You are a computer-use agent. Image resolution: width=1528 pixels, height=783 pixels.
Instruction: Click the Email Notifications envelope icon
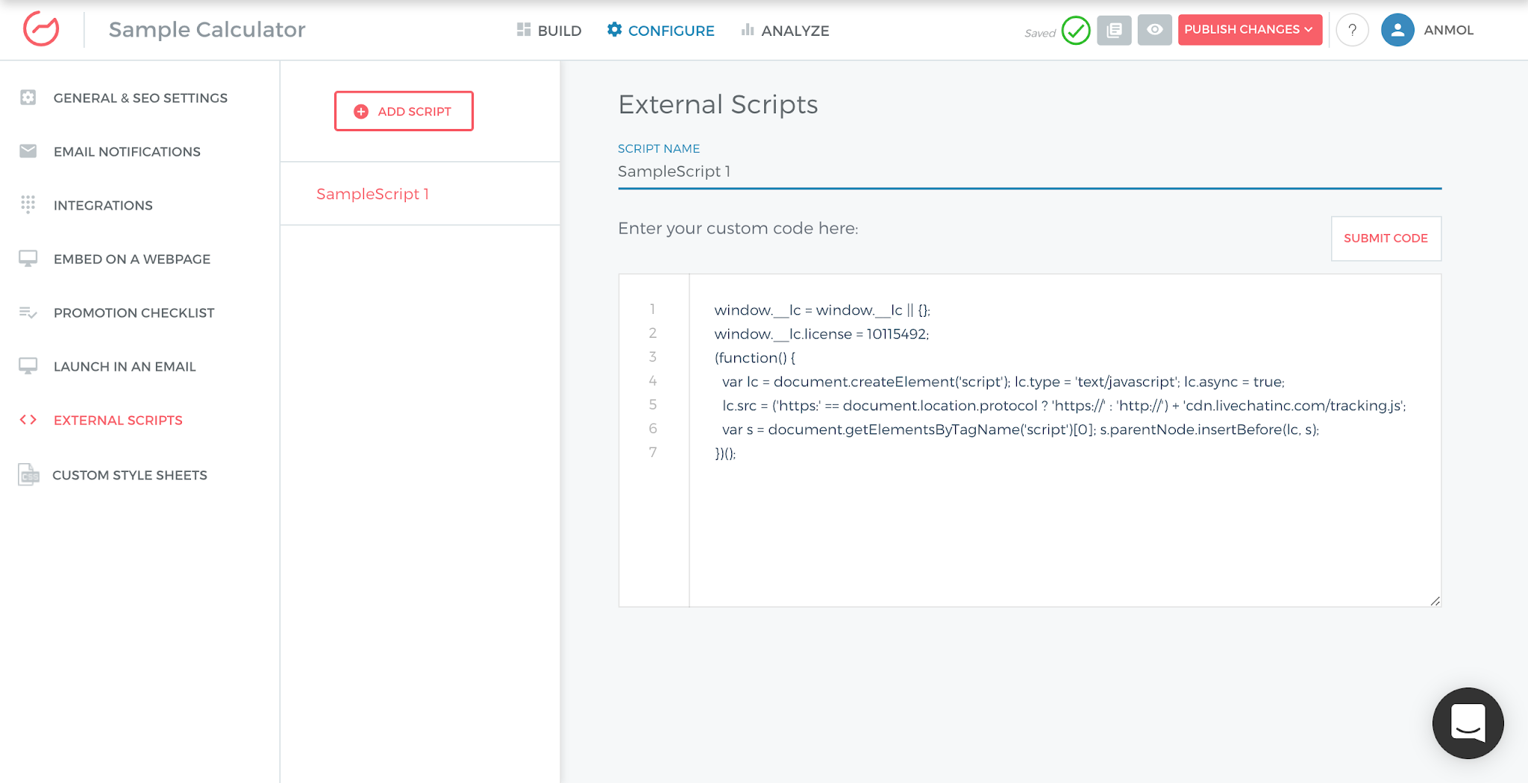pyautogui.click(x=28, y=151)
